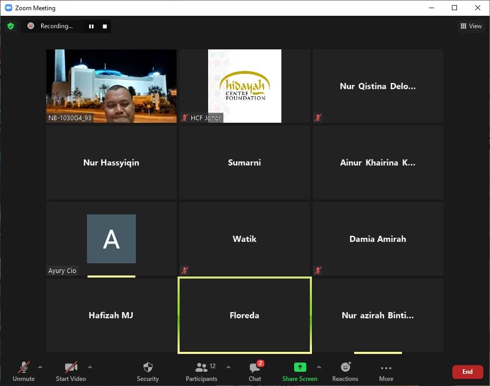Unmute the microphone
490x386 pixels.
point(23,371)
